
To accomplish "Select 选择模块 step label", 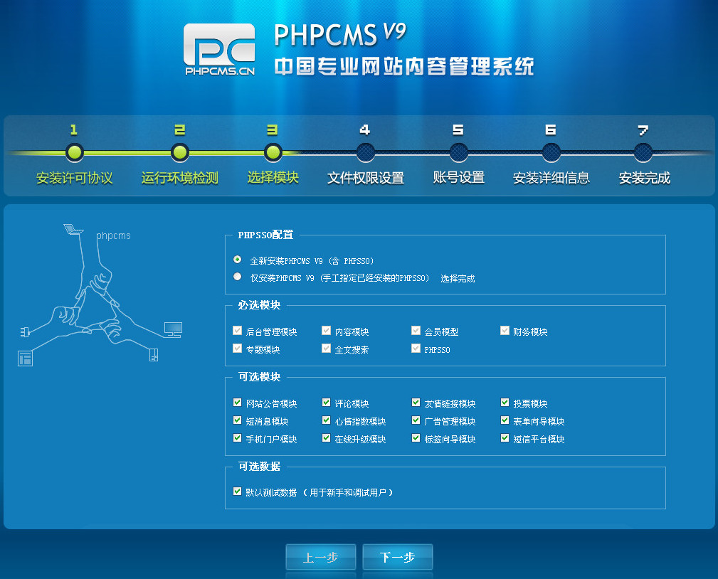I will 273,177.
